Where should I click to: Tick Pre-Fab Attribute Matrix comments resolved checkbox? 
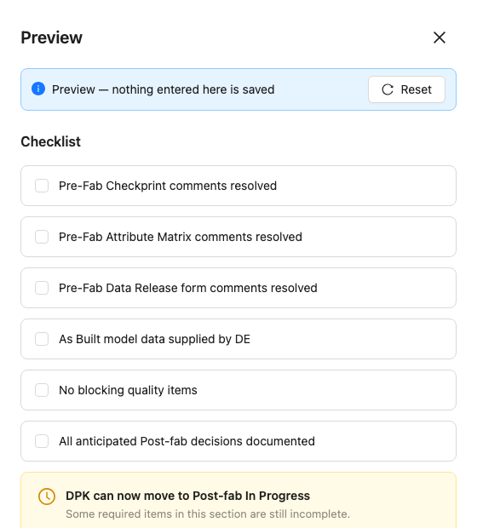coord(42,237)
